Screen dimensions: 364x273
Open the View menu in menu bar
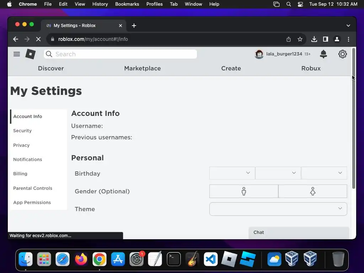[80, 4]
